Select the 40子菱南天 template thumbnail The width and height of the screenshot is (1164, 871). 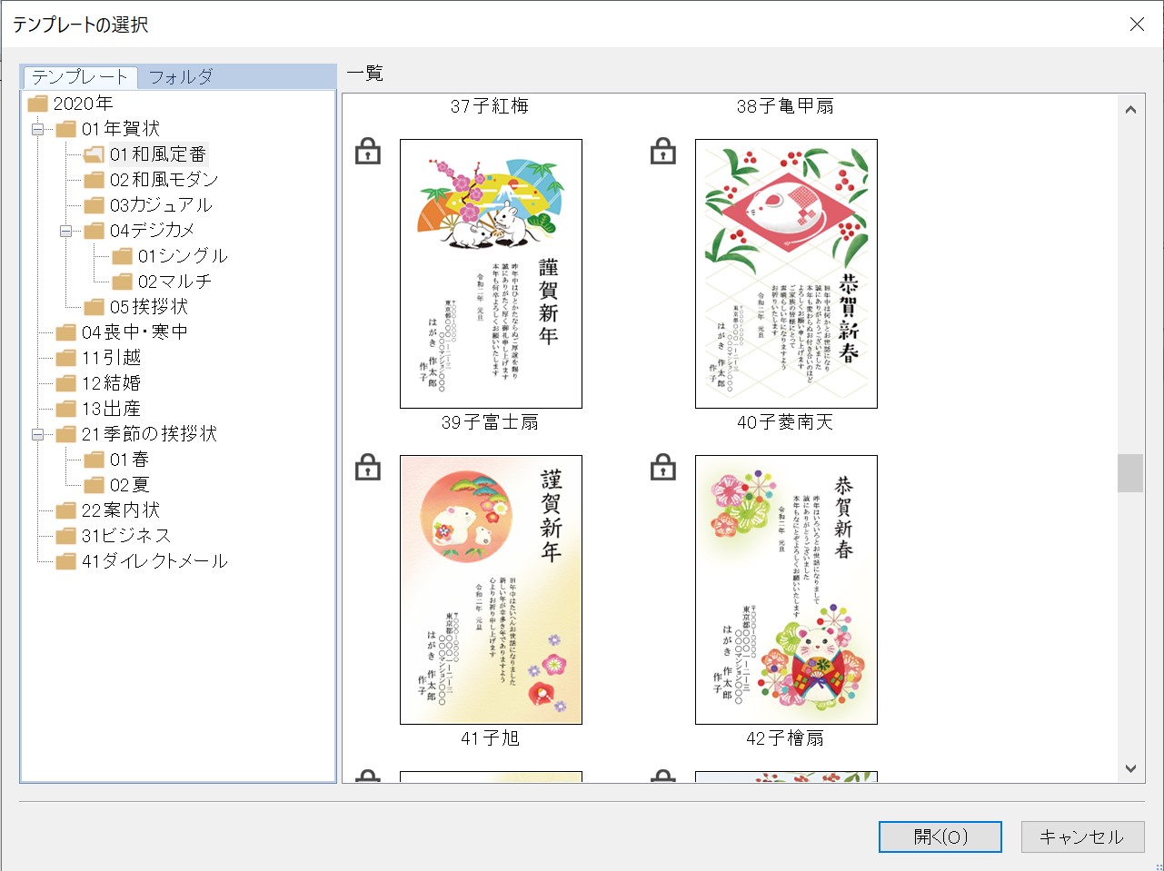point(786,273)
